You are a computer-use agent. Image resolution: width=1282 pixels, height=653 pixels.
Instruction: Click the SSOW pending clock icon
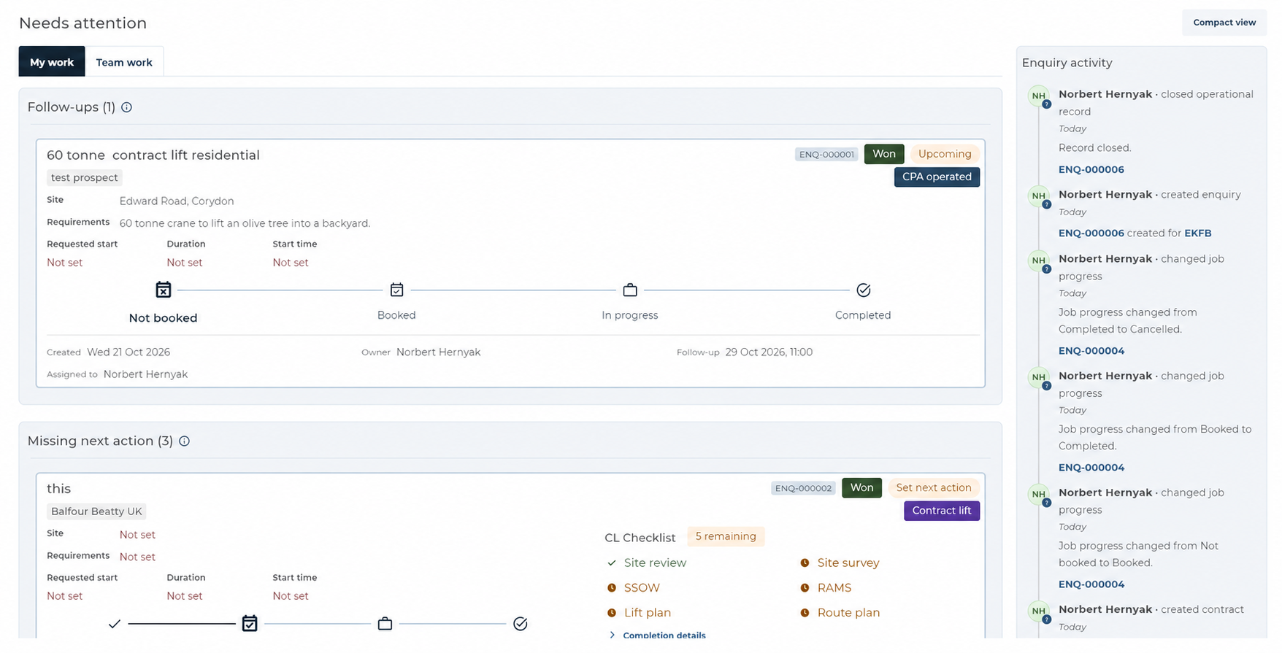pyautogui.click(x=612, y=588)
